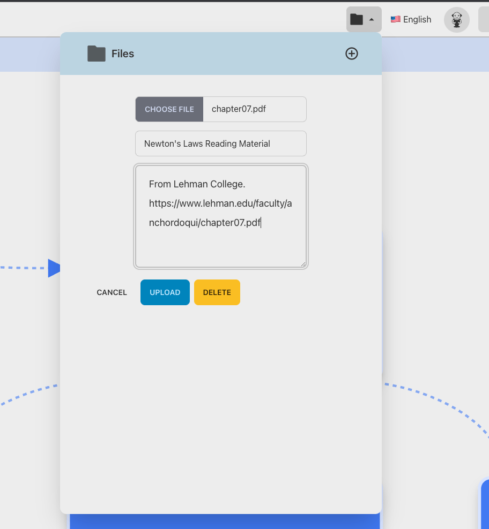The height and width of the screenshot is (529, 489).
Task: Click the blue bar below the Files panel
Action: (225, 522)
